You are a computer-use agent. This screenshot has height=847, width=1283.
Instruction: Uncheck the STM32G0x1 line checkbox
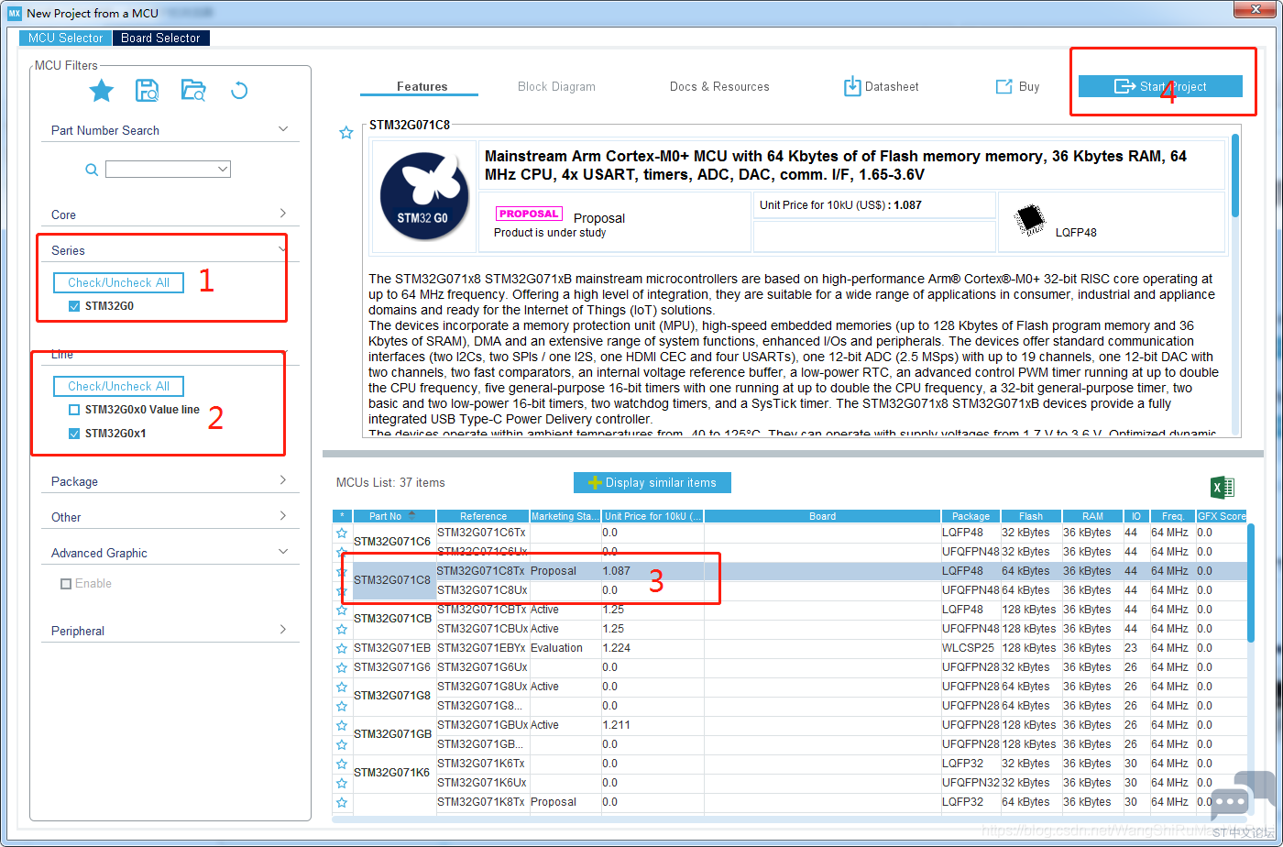(74, 434)
